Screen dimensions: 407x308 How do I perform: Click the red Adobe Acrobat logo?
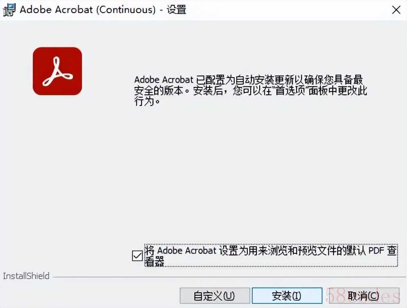[x=57, y=71]
